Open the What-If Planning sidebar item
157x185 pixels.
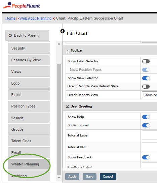[x=29, y=164]
